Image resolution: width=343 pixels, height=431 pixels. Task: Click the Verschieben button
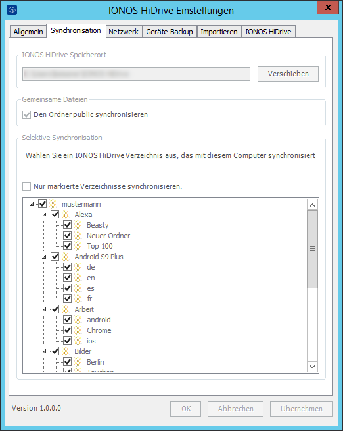pyautogui.click(x=288, y=74)
